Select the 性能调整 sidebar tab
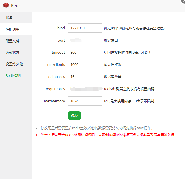The height and width of the screenshot is (179, 185). pos(12,29)
